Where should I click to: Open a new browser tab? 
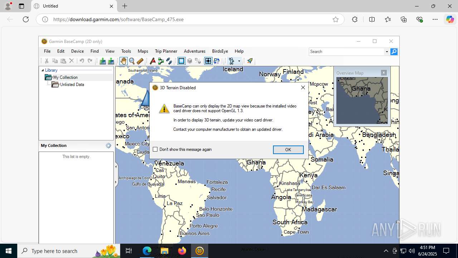tap(125, 6)
